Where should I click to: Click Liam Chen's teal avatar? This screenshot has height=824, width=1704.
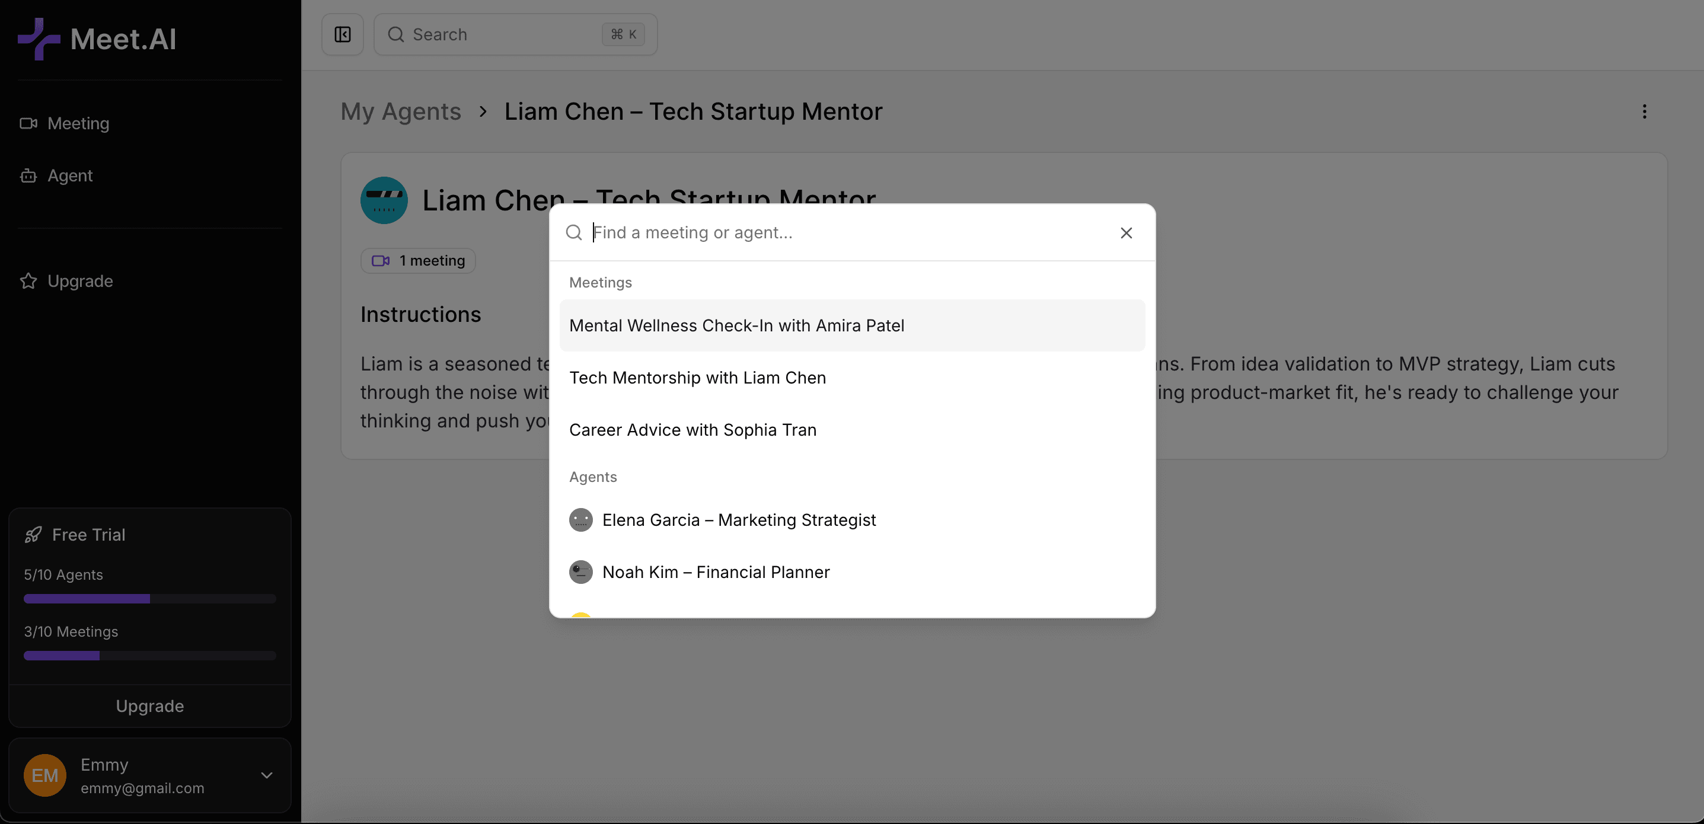[x=384, y=200]
